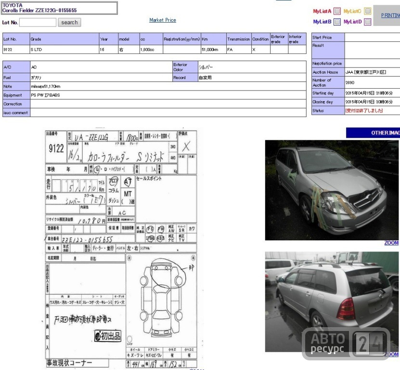The image size is (400, 370).
Task: Select the 51,000km cell
Action: coord(214,50)
